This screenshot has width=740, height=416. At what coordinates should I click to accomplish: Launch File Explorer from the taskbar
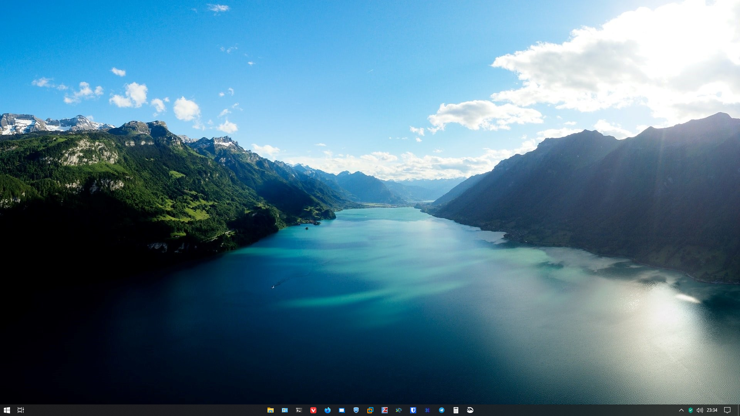(271, 410)
